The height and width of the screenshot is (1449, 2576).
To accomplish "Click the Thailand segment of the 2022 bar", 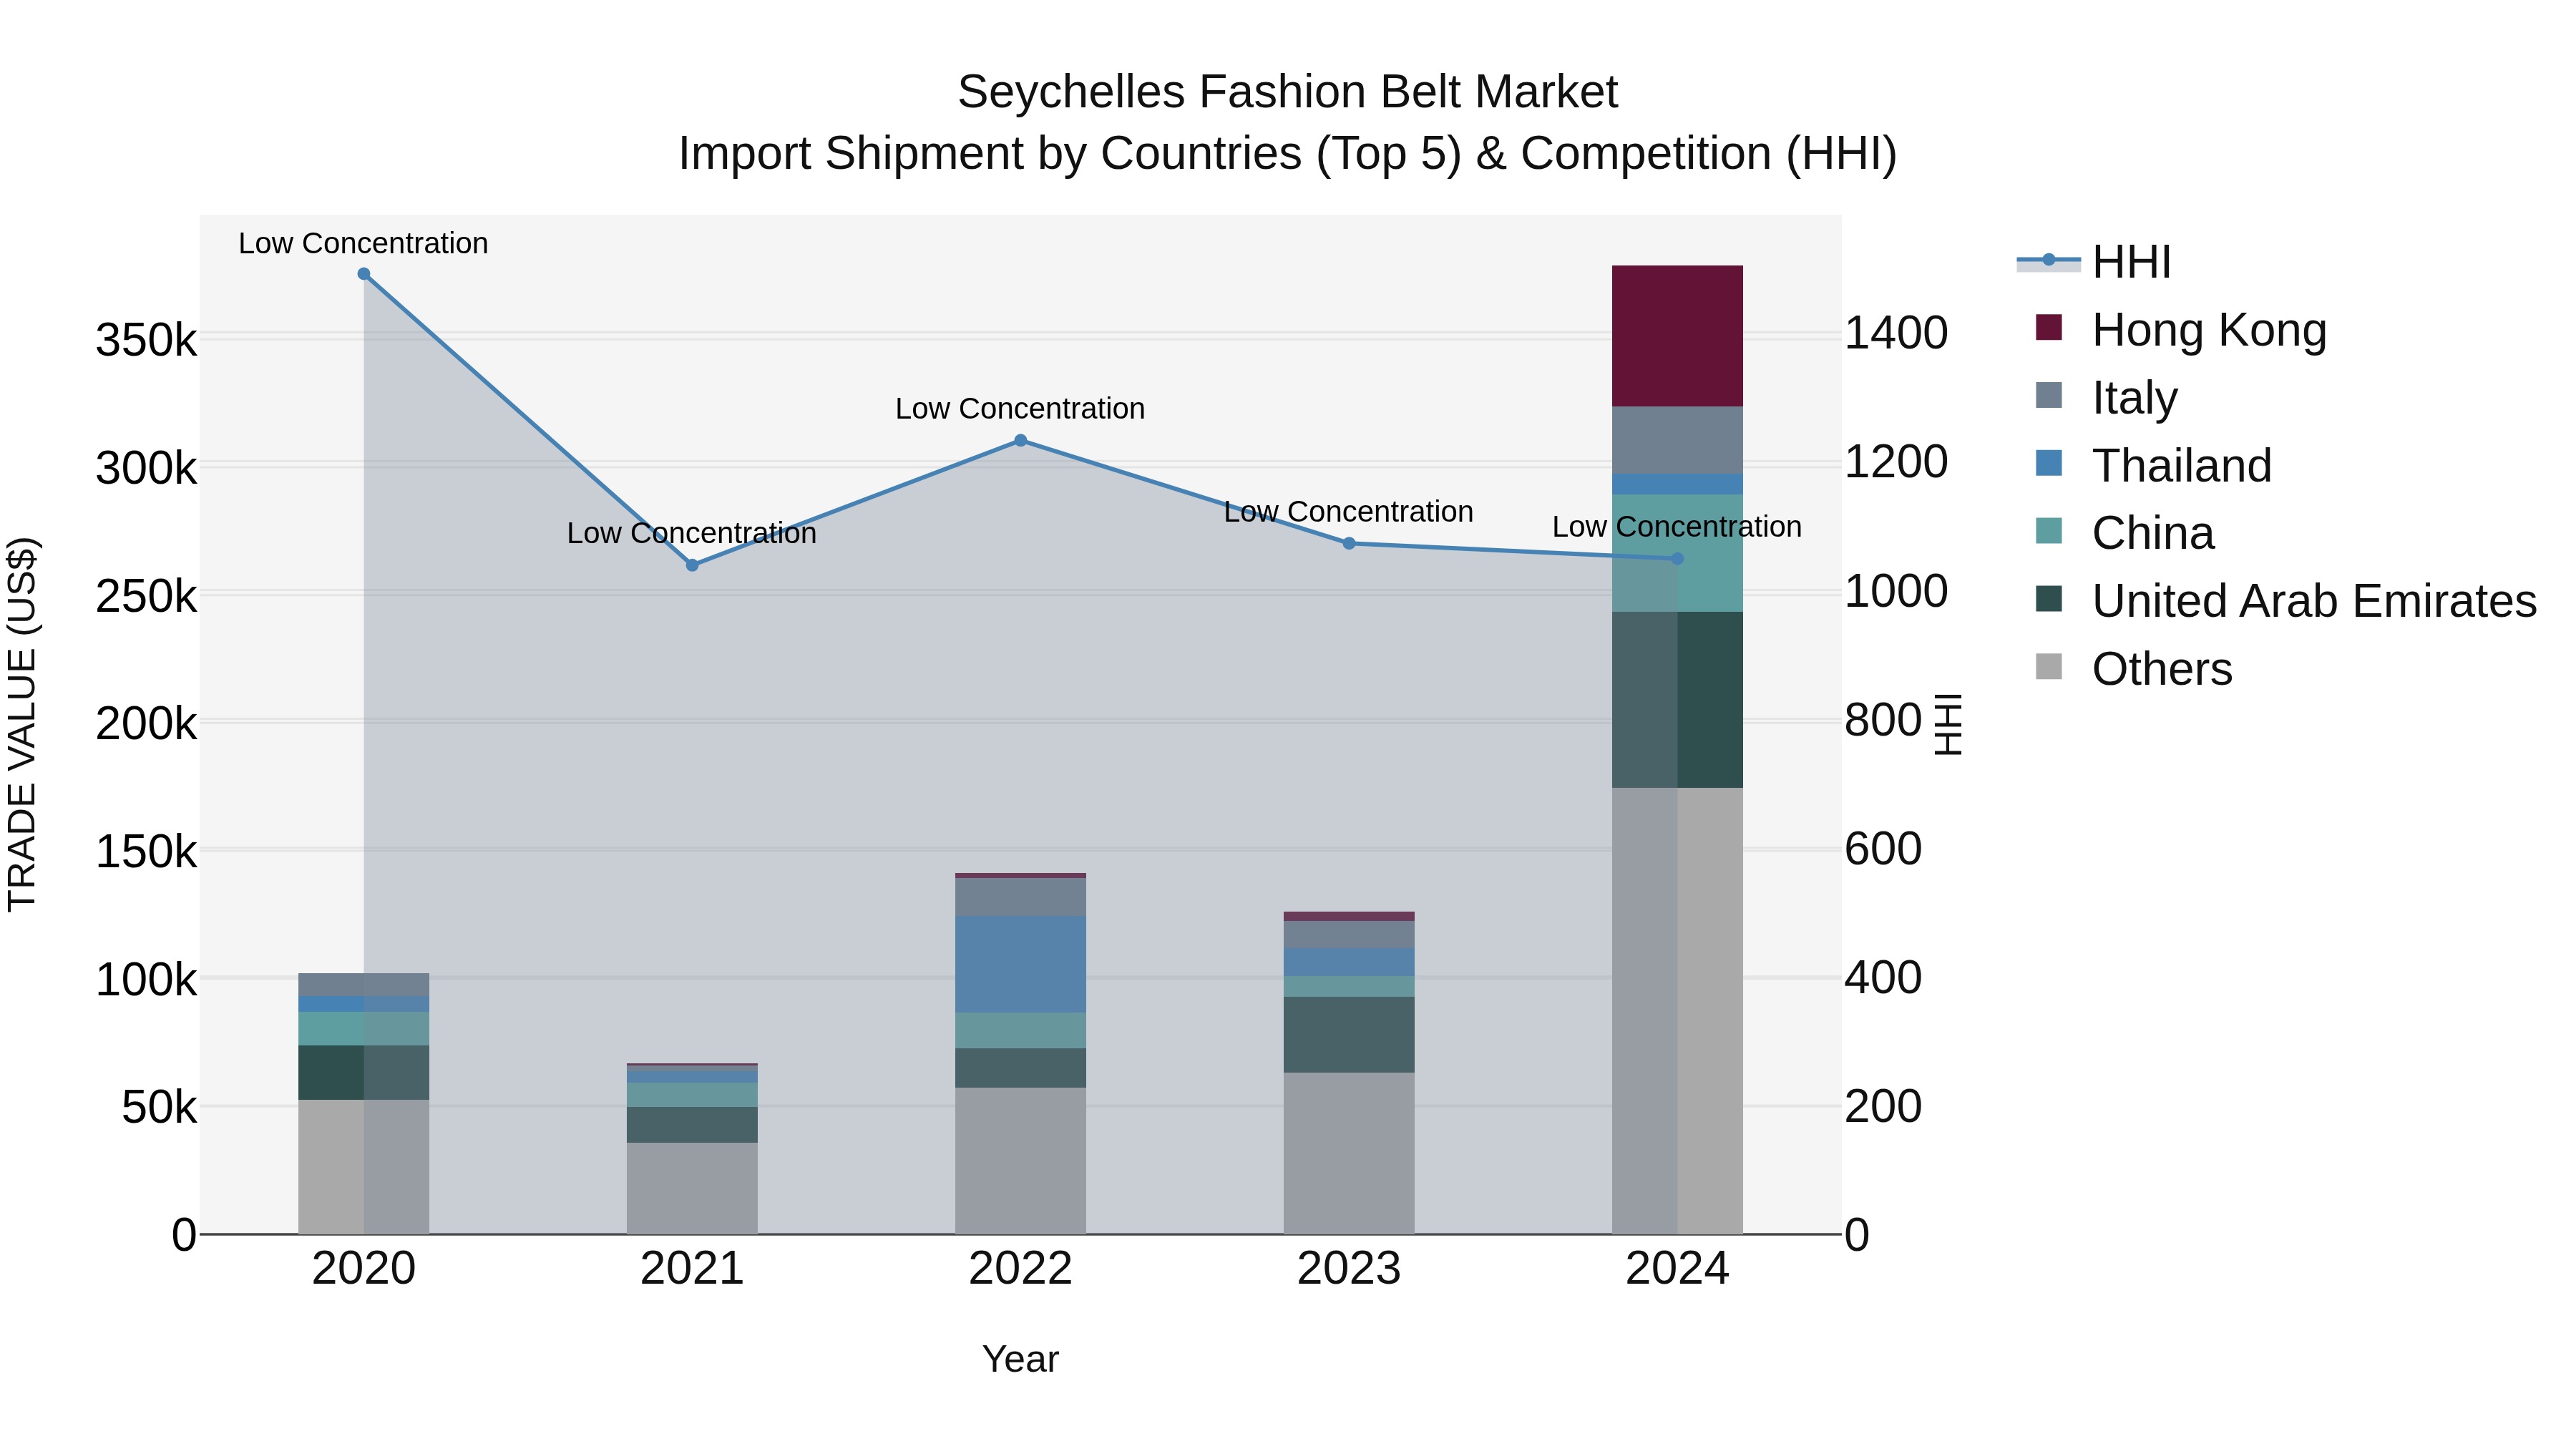I will point(1020,964).
